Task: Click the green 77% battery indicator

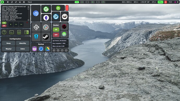Action: 160,2
